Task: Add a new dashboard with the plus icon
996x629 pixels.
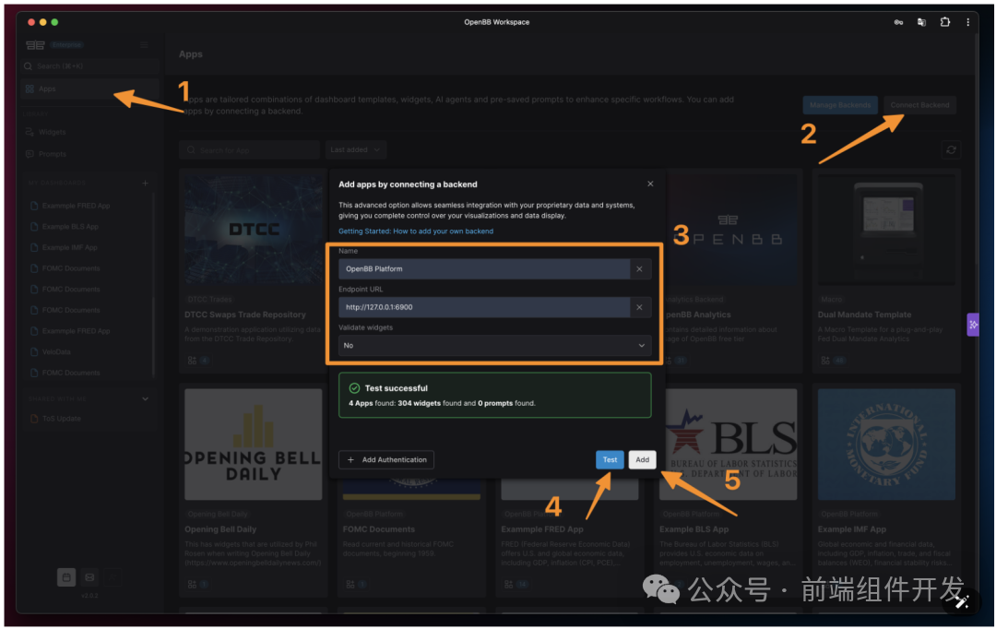Action: 145,183
